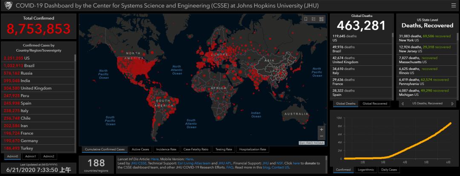Switch to Admin2 tab
460x176 pixels.
tap(49, 156)
